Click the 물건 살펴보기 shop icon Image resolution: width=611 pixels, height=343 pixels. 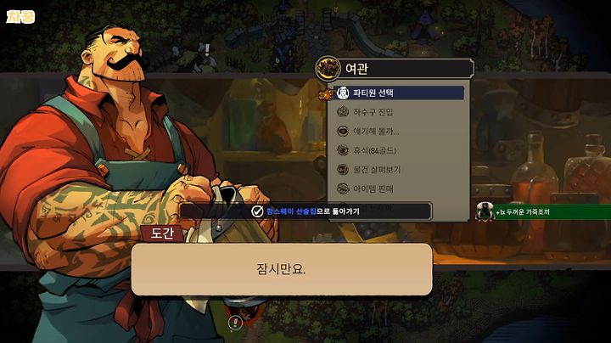tap(343, 170)
